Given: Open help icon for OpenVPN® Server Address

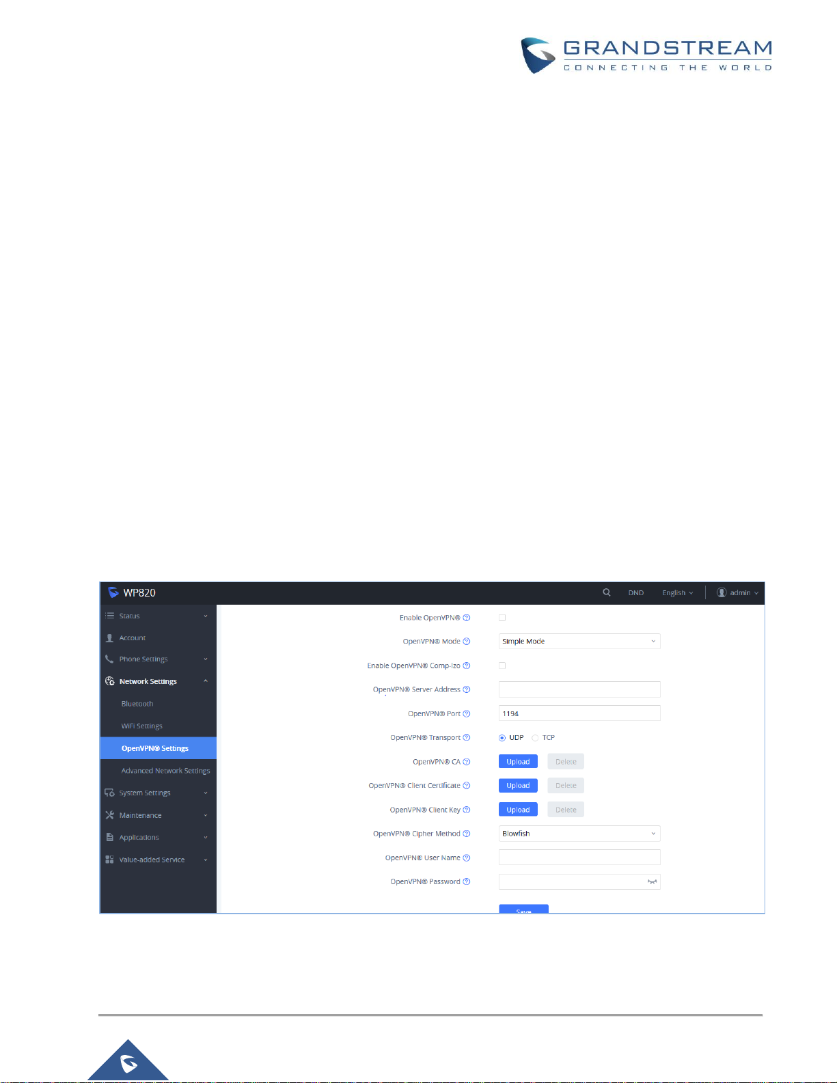Looking at the screenshot, I should (x=467, y=689).
